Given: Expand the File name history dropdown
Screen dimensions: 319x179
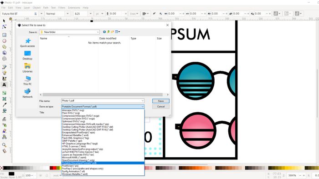Looking at the screenshot, I should pyautogui.click(x=142, y=101).
